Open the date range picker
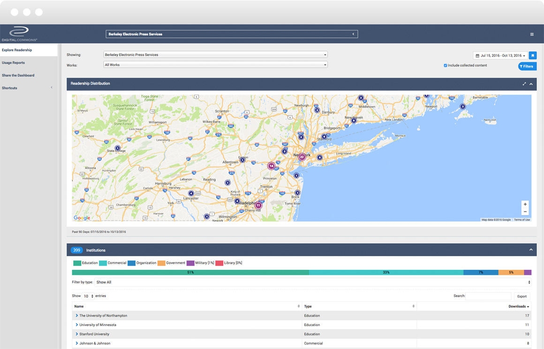 500,56
